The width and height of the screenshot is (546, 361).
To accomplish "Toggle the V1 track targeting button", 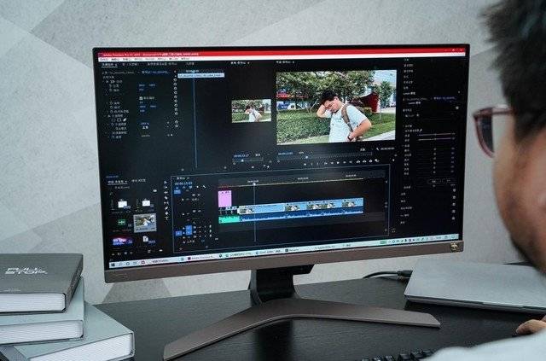I will (189, 228).
